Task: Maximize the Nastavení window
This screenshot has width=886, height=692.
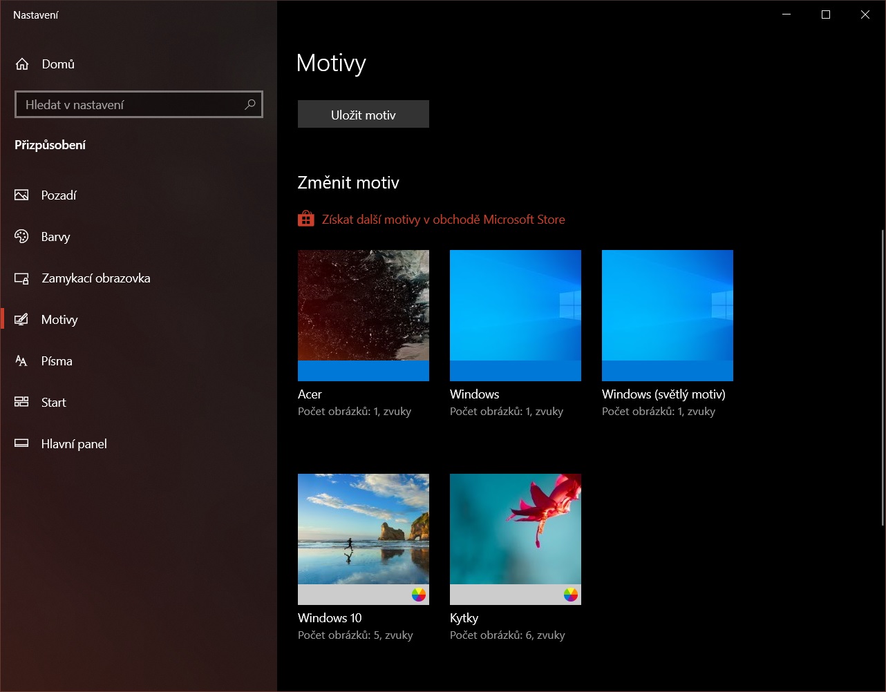Action: click(x=826, y=15)
